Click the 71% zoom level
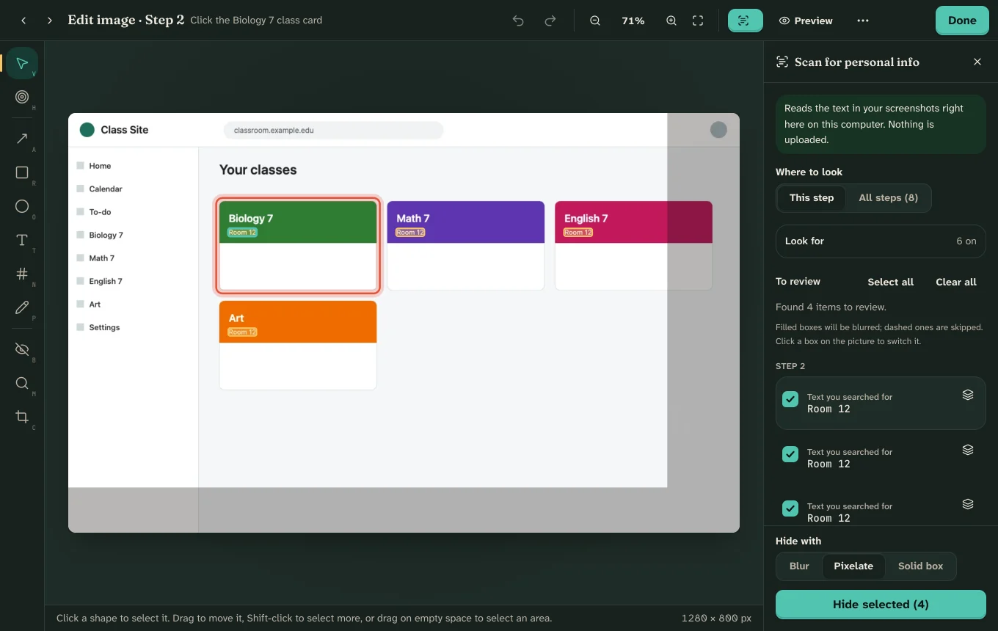The image size is (998, 631). pos(633,21)
